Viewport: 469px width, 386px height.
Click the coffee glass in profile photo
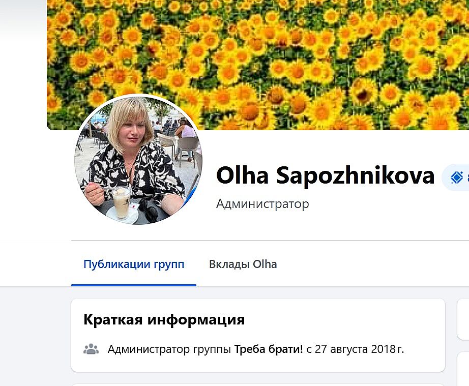[122, 202]
